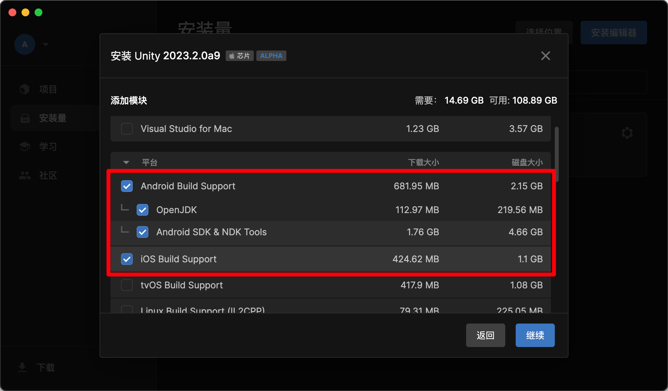668x391 pixels.
Task: Click the 安装 Unity 2023.2.0a9 dialog title
Action: pos(165,56)
